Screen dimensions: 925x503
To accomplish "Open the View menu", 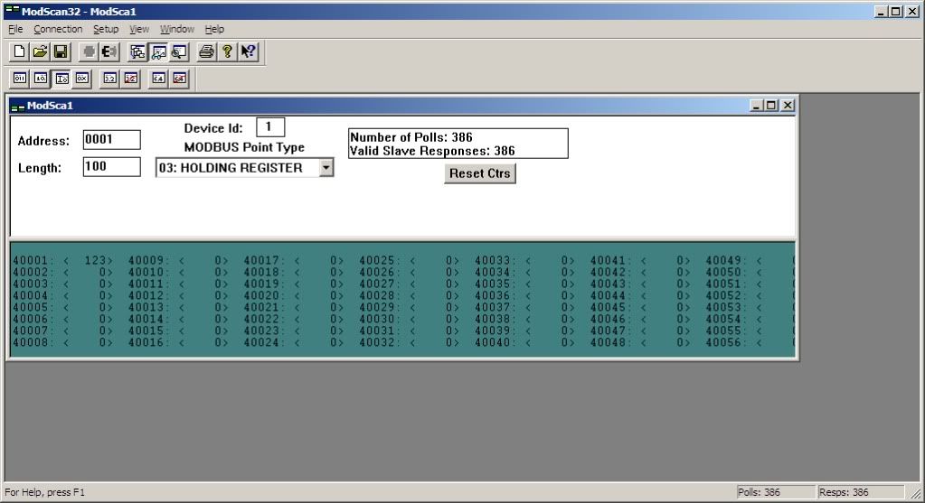I will pos(139,29).
